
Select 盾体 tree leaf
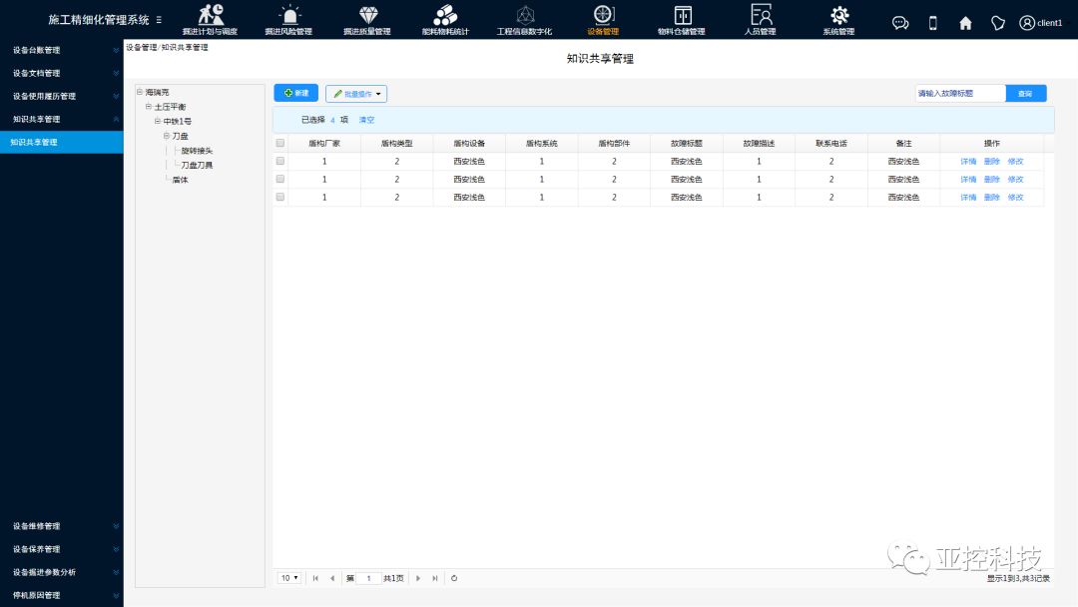tap(180, 180)
